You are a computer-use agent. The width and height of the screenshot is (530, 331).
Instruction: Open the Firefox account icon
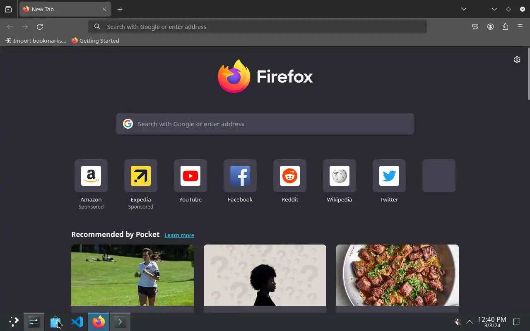pyautogui.click(x=490, y=26)
